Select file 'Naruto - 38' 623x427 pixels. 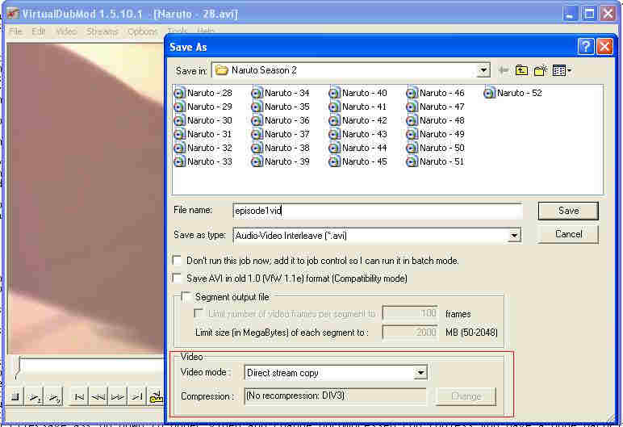point(281,148)
